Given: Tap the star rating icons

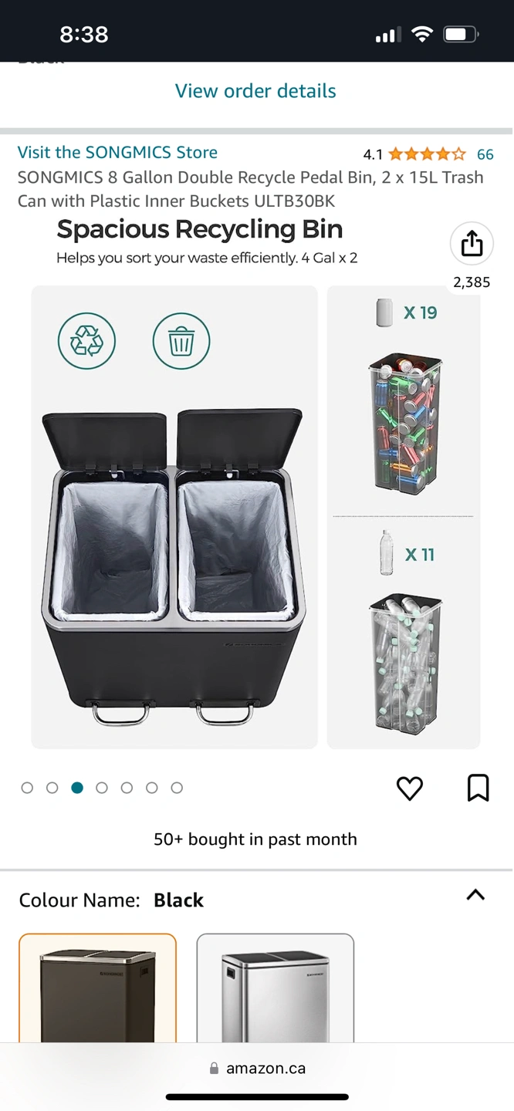Looking at the screenshot, I should tap(427, 154).
